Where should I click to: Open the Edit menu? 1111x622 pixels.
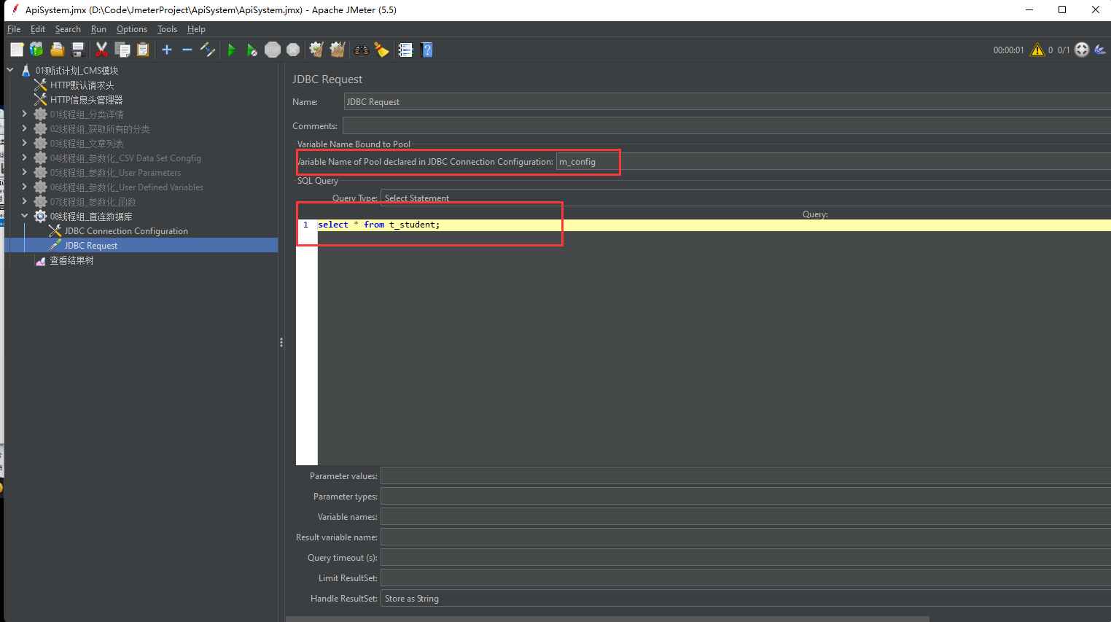coord(38,29)
